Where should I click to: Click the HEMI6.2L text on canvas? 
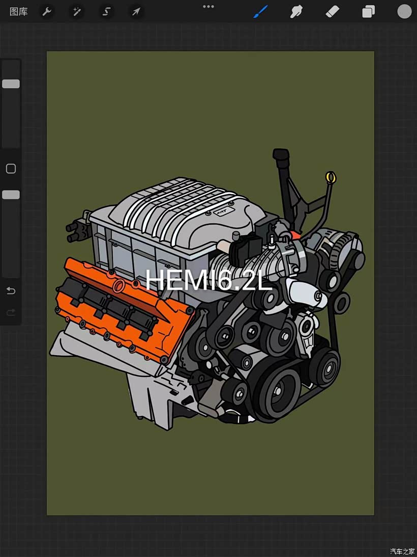coord(209,280)
